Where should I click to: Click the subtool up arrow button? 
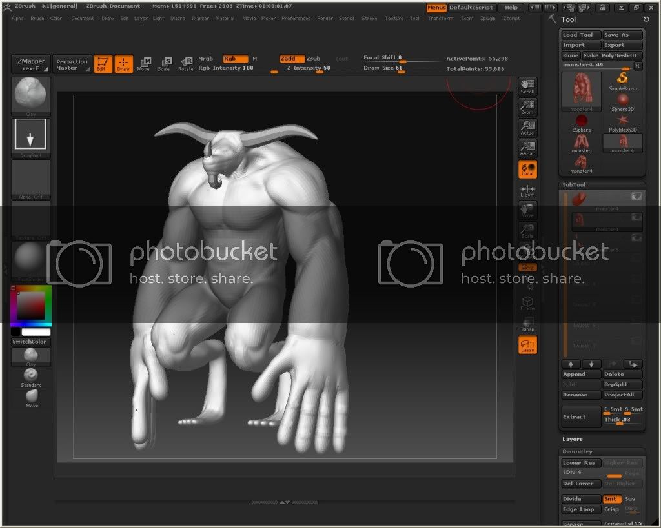(571, 364)
